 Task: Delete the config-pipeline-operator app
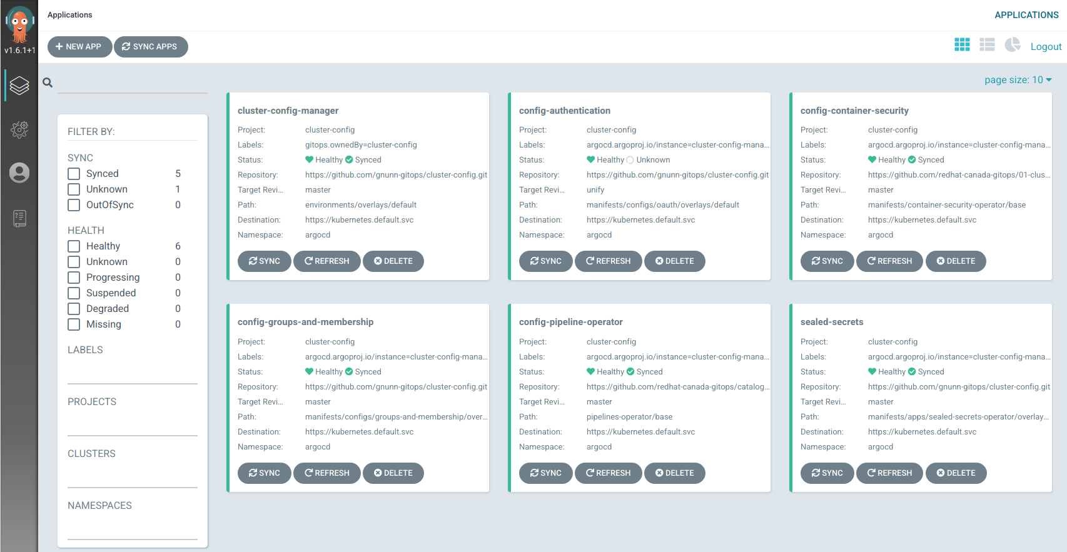point(675,473)
